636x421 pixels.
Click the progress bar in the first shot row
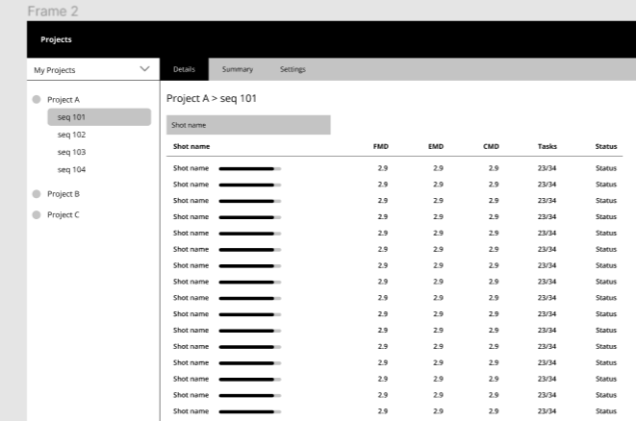250,168
